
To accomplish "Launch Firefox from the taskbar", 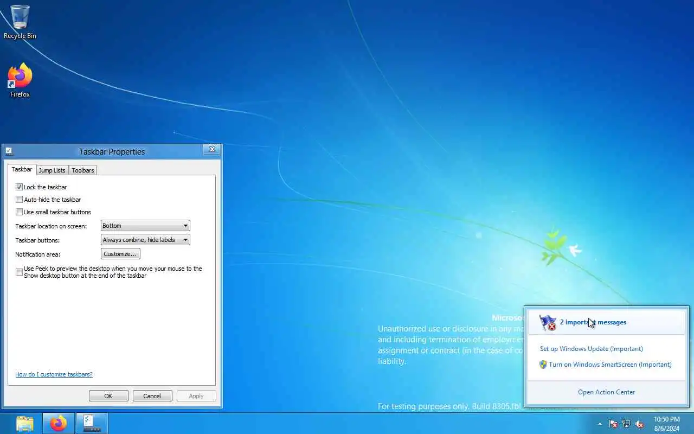I will [59, 423].
